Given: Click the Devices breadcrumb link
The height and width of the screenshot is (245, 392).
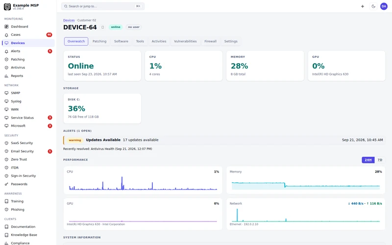Looking at the screenshot, I should point(69,20).
